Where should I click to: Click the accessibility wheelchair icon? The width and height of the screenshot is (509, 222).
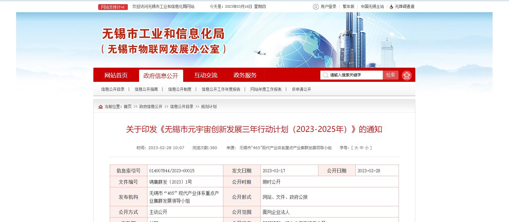tap(391, 7)
